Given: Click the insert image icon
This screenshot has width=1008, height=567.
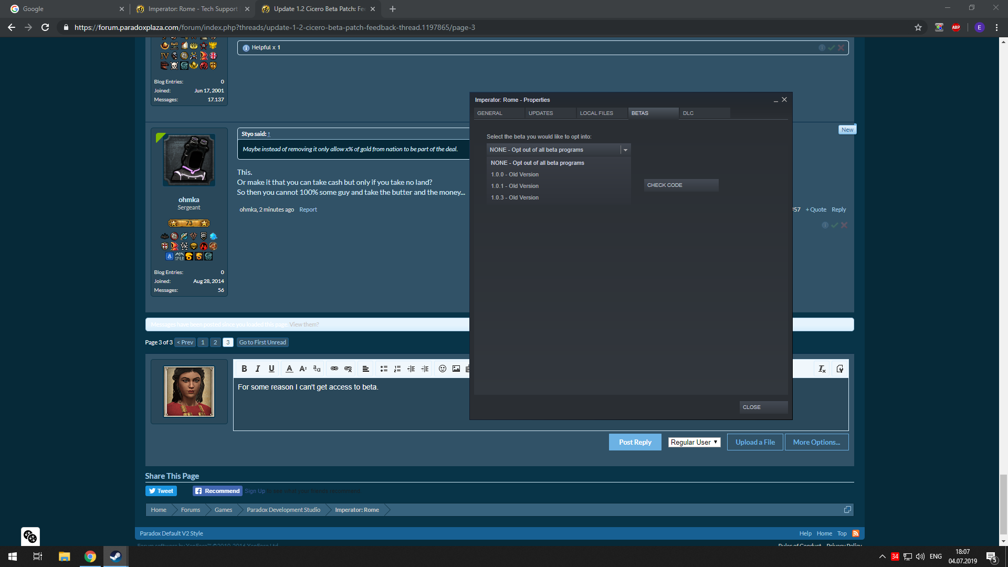Looking at the screenshot, I should click(456, 369).
